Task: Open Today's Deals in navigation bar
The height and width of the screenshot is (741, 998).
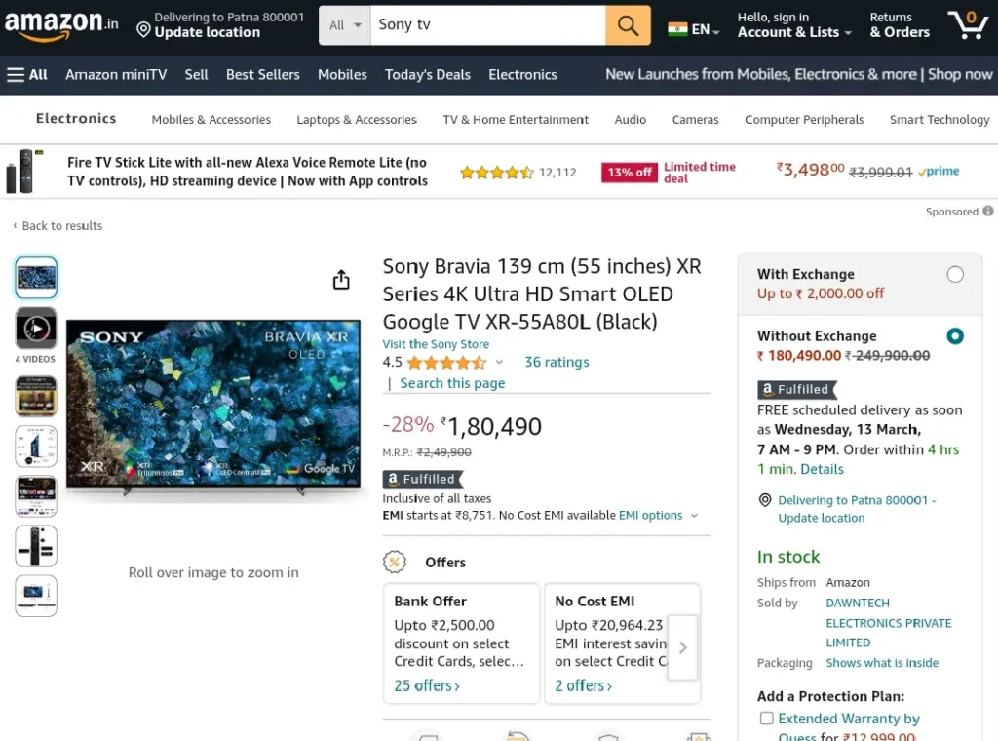Action: click(x=428, y=74)
